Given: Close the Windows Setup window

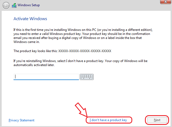Looking at the screenshot, I should (x=166, y=2).
